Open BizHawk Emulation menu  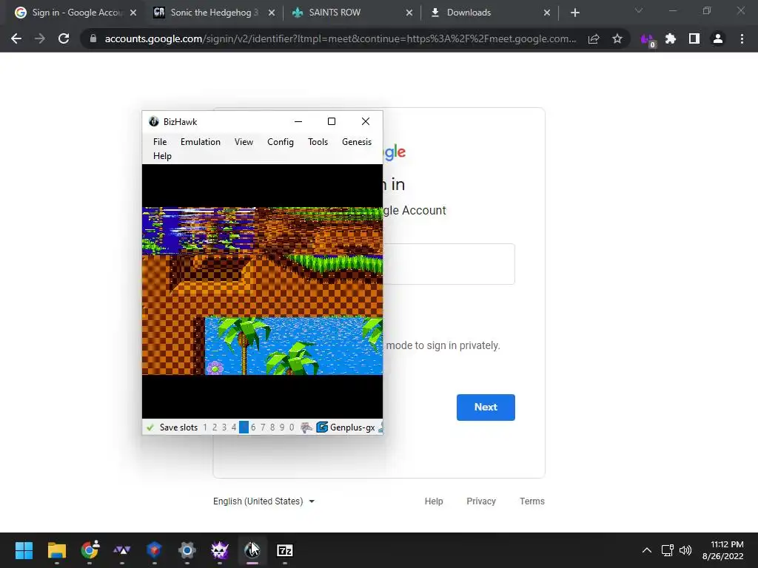click(x=200, y=141)
